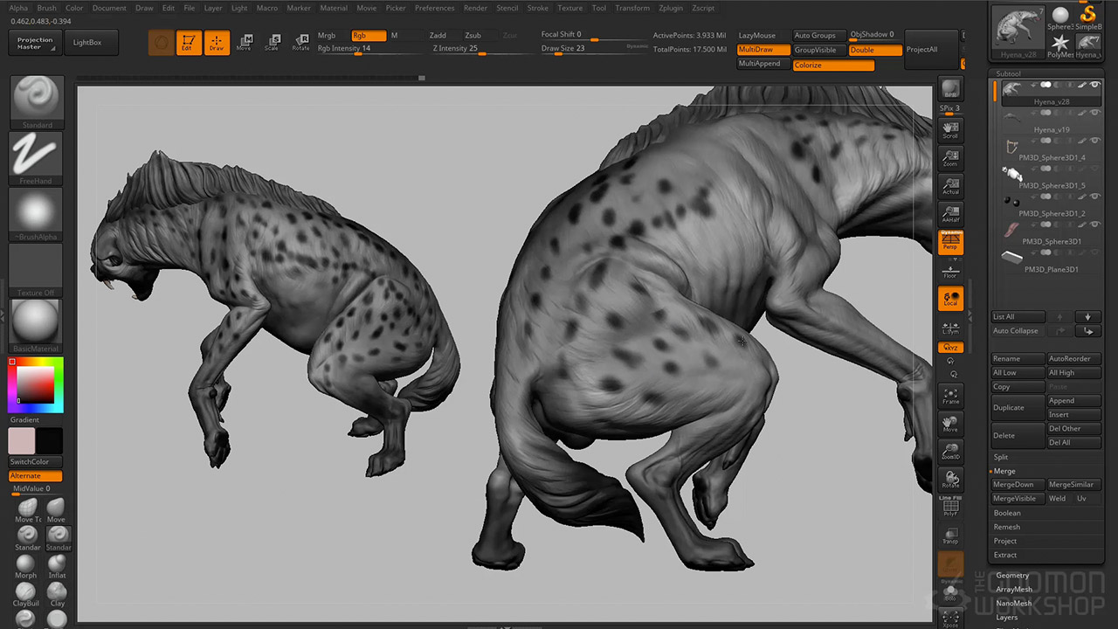Toggle the Colorize option

click(x=833, y=65)
